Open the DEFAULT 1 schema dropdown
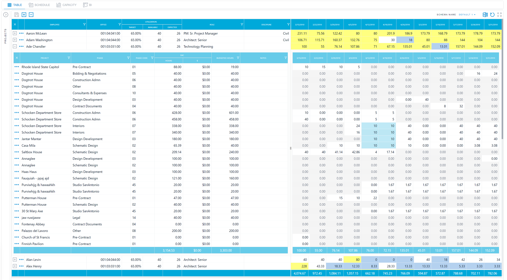Screen dimensions: 507x280 [467, 14]
